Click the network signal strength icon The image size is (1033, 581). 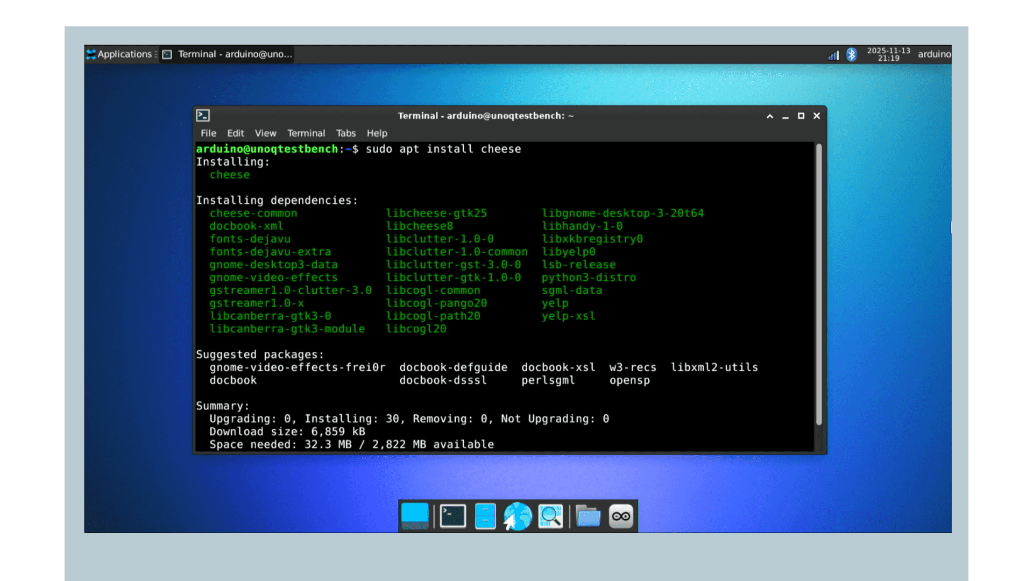tap(833, 54)
